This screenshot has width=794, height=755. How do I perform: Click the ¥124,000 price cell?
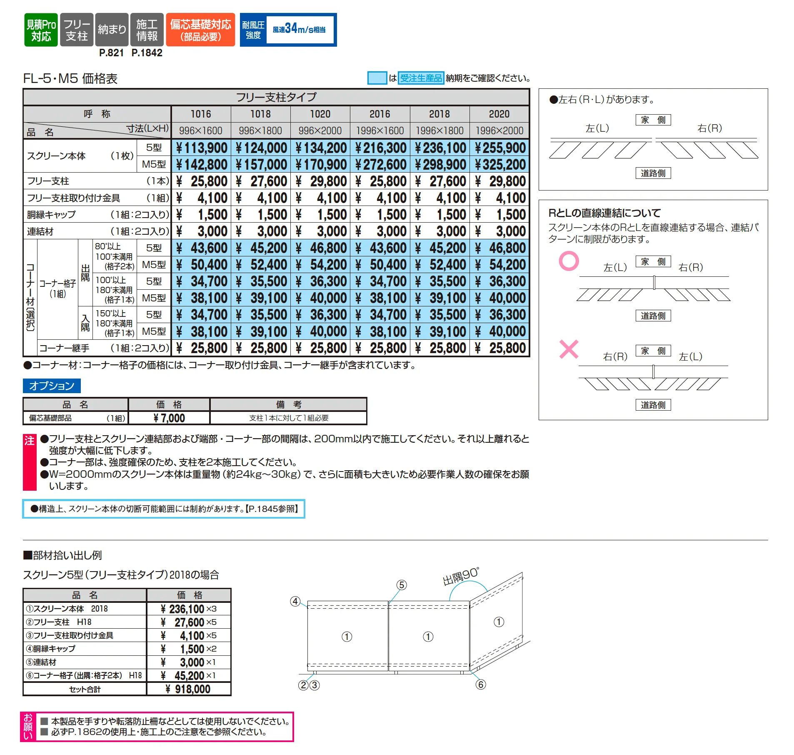click(260, 148)
